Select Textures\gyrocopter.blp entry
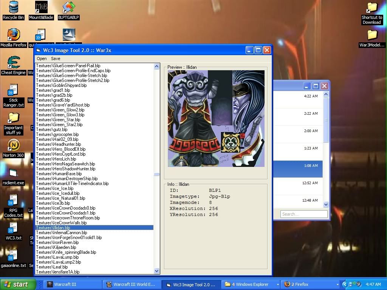 [94, 134]
